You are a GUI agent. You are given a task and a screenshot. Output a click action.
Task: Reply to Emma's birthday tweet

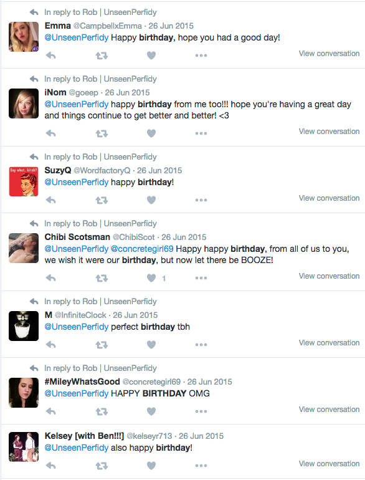tap(51, 55)
